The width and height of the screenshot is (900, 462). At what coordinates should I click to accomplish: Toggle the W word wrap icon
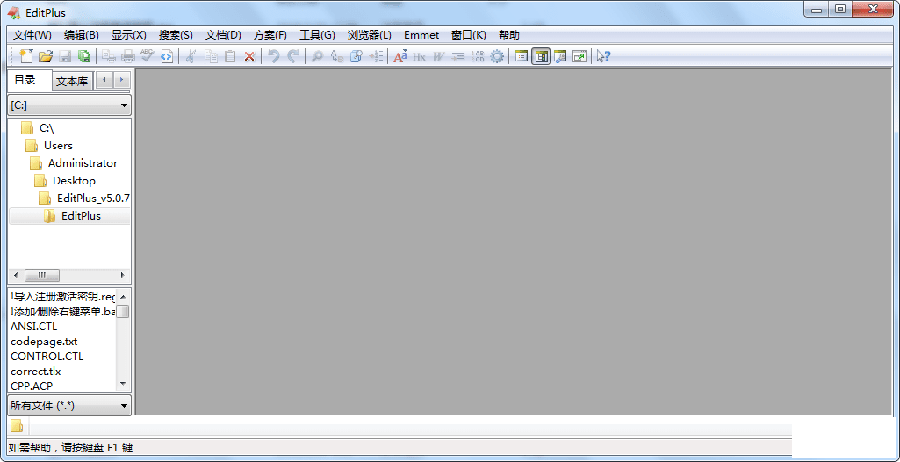click(439, 56)
